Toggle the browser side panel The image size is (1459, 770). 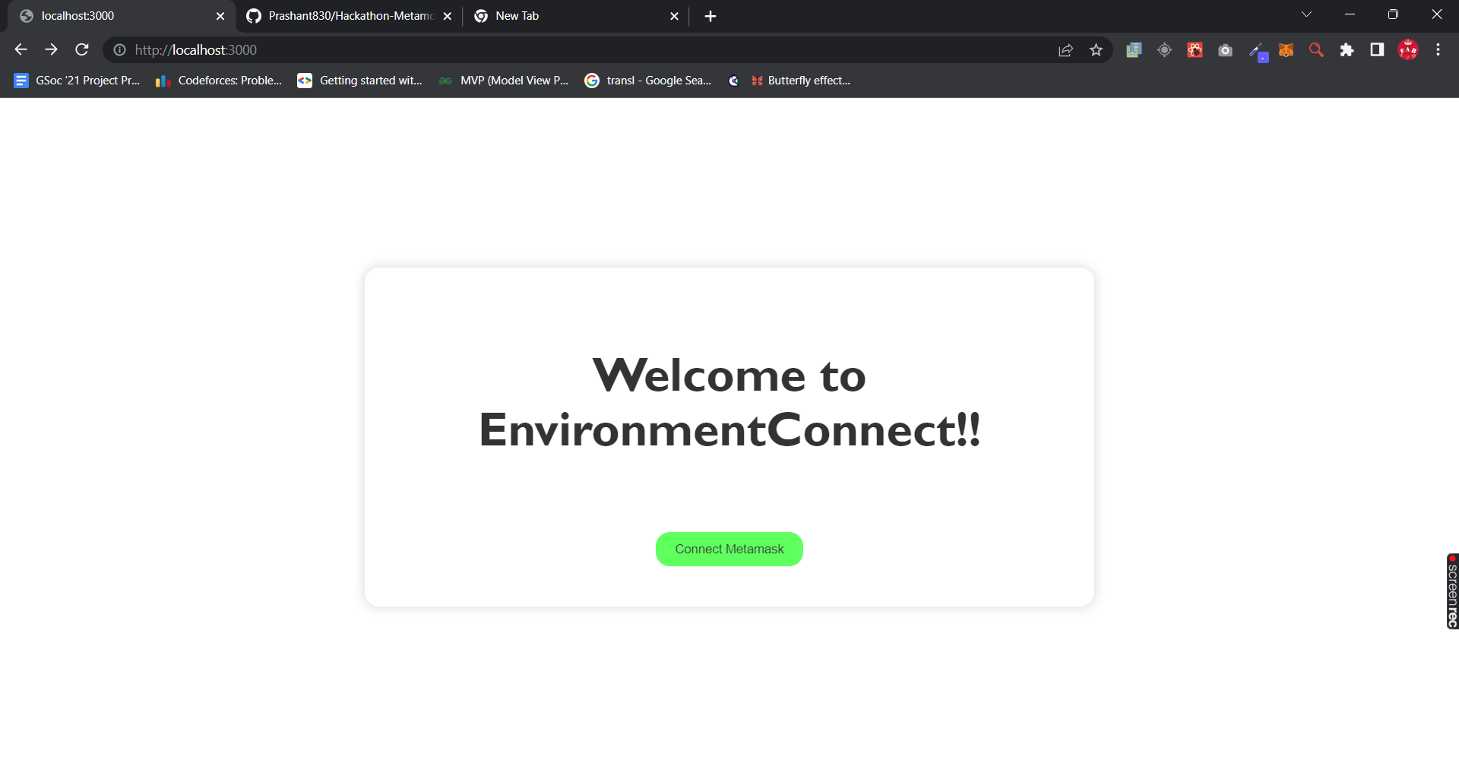point(1377,49)
